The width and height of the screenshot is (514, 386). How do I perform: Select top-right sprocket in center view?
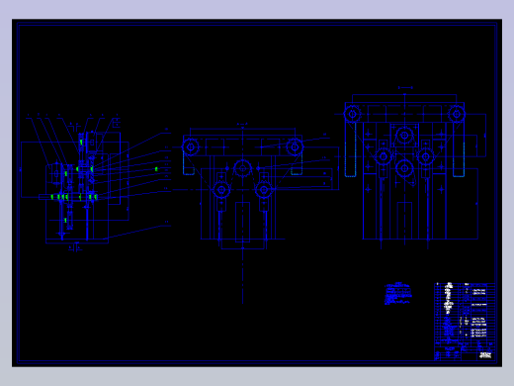pyautogui.click(x=295, y=147)
